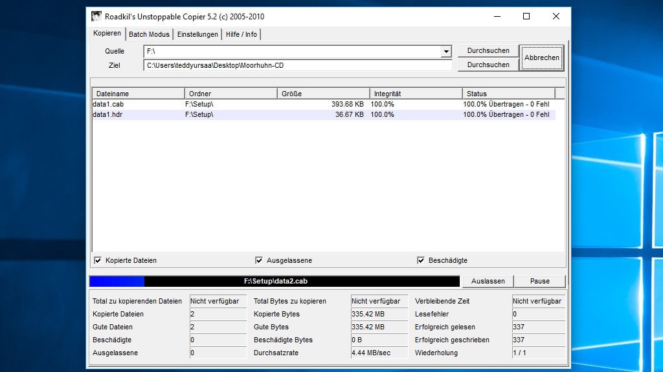Screen dimensions: 663x372
Task: Cancel copying with the Abbrechen button
Action: (542, 57)
